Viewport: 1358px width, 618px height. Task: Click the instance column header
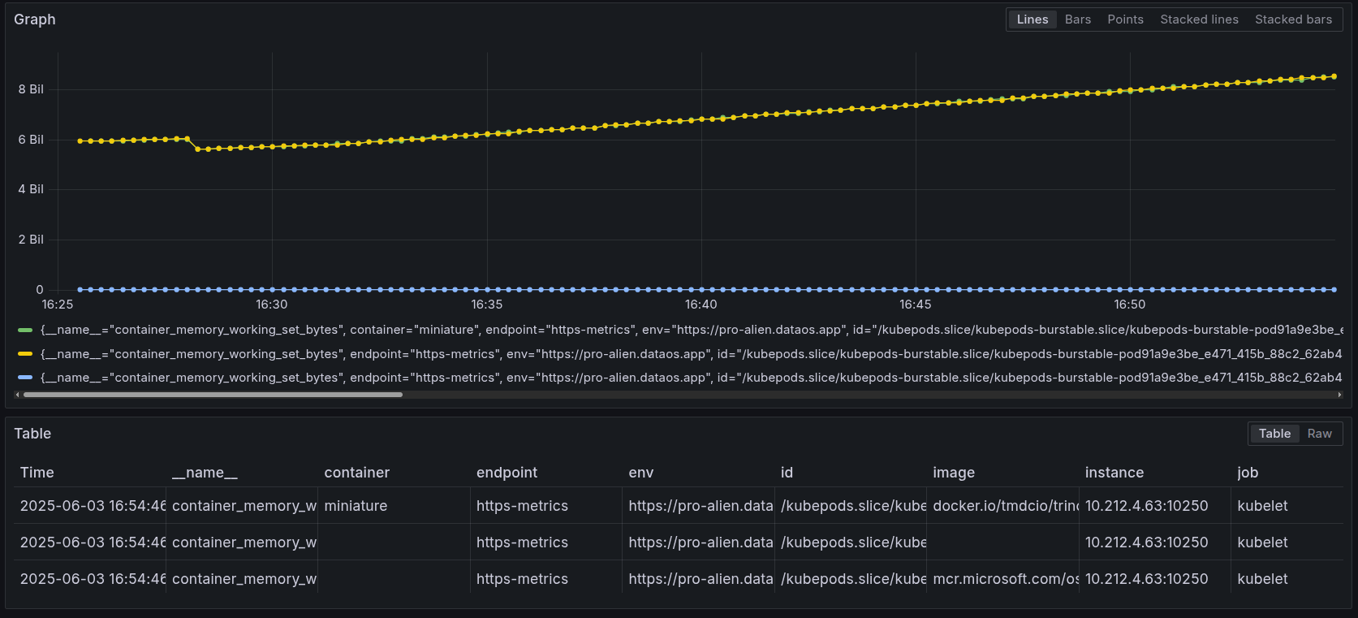tap(1114, 473)
